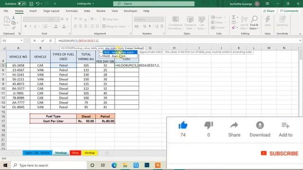
Task: Open the number format combo box
Action: pyautogui.click(x=149, y=19)
